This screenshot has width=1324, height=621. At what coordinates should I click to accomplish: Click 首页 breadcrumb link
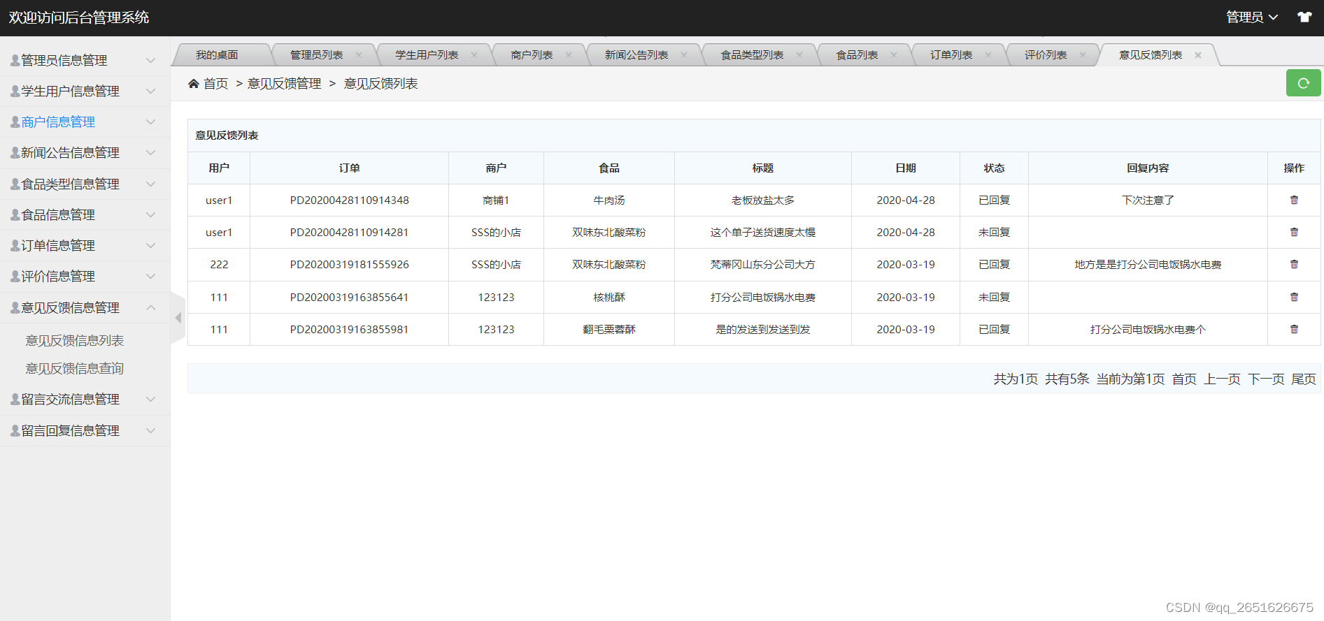tap(216, 84)
